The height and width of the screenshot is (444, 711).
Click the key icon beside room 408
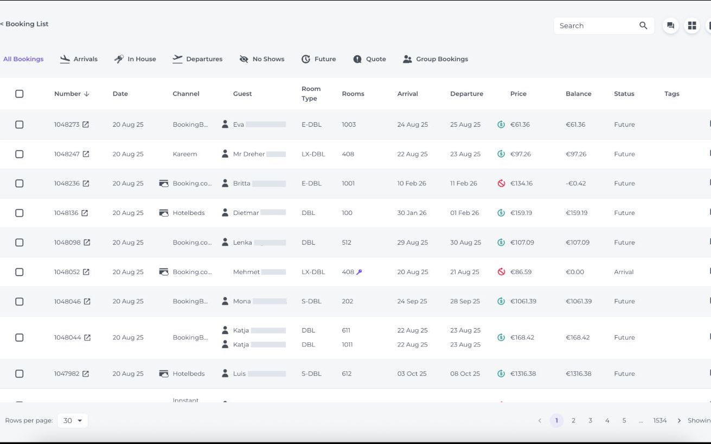[359, 272]
